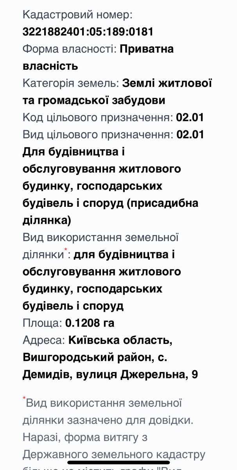The image size is (237, 470).
Task: Click the "Кадастровий номер" label
Action: click(x=77, y=15)
